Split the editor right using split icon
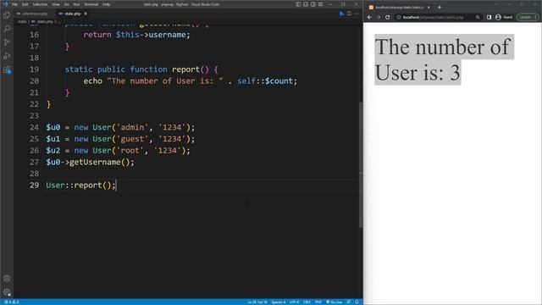The width and height of the screenshot is (542, 305). click(x=350, y=14)
